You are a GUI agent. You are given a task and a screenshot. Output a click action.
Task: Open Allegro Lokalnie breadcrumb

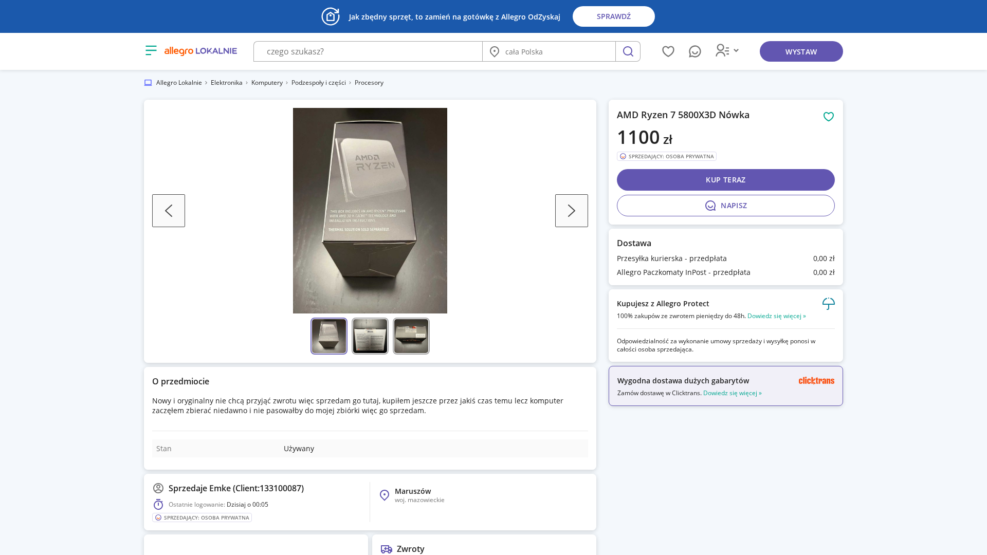click(179, 83)
